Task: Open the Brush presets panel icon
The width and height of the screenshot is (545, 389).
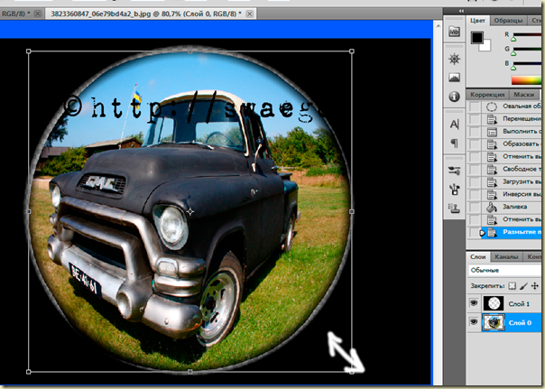Action: 453,170
